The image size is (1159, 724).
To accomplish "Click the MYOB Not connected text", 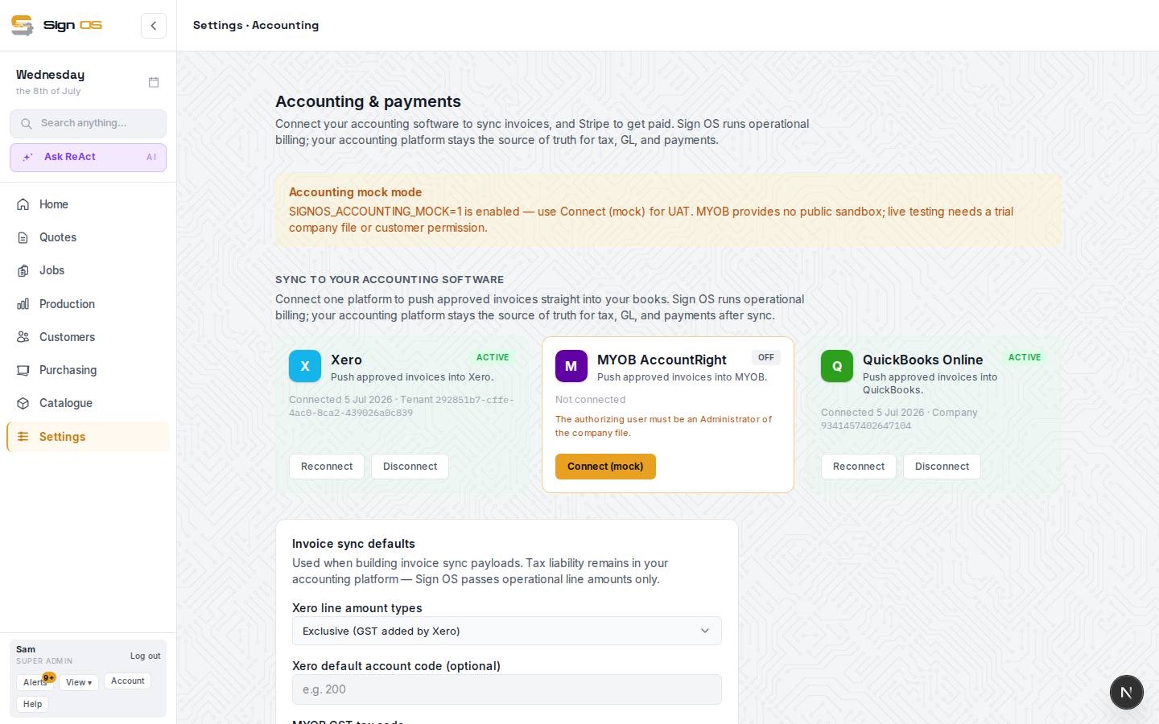I will point(590,400).
